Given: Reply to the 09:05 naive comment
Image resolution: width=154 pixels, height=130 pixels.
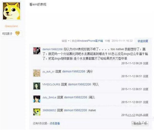Looking at the screenshot, I should (146, 115).
